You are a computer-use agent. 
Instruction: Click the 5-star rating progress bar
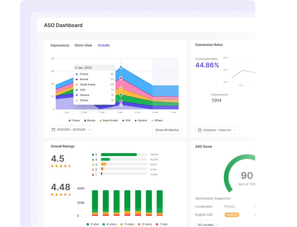pos(124,154)
